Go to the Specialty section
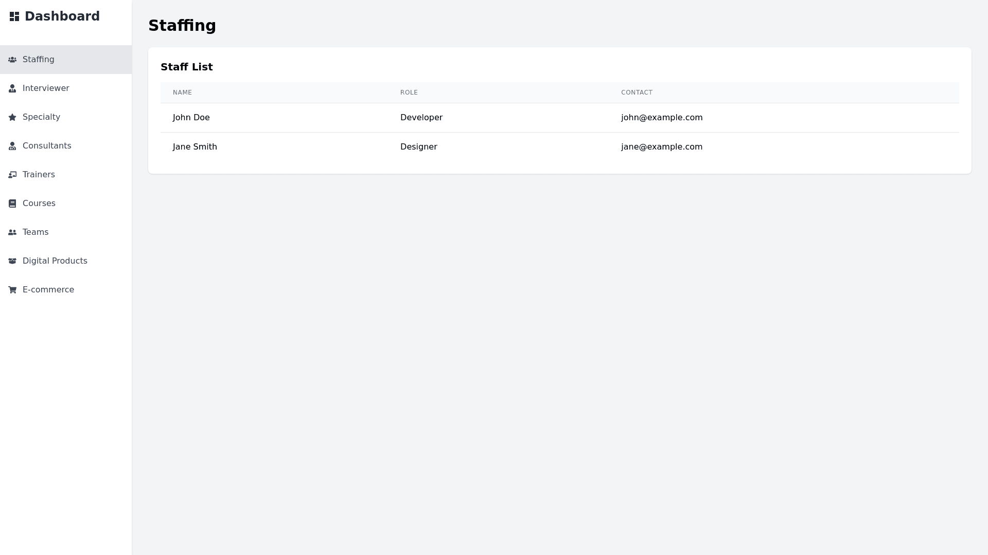The image size is (988, 555). 41,117
